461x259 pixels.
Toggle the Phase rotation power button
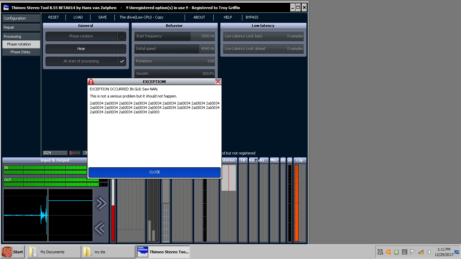click(121, 36)
